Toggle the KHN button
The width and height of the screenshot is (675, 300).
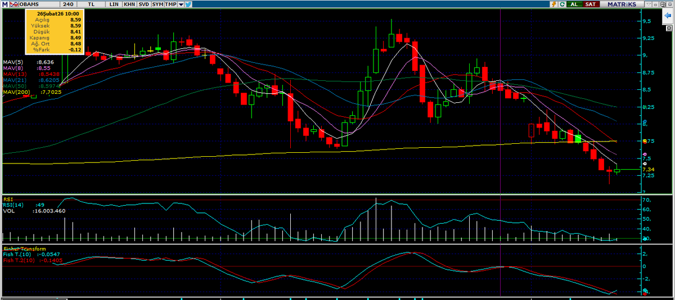click(x=129, y=4)
